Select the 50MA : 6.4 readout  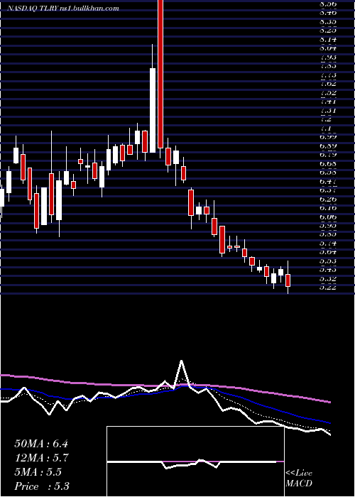tap(41, 444)
